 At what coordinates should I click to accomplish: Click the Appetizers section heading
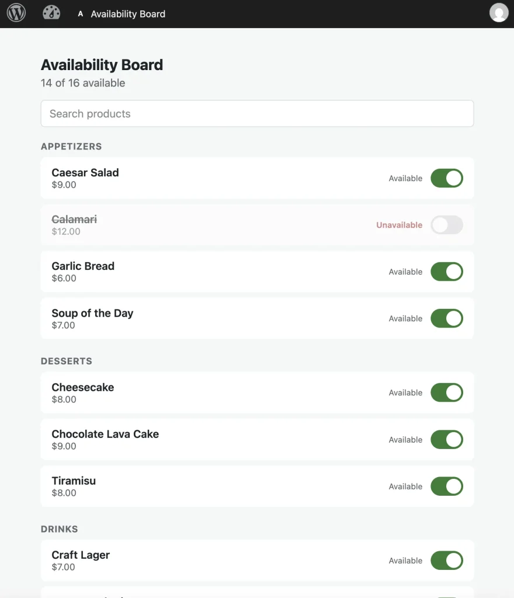71,147
